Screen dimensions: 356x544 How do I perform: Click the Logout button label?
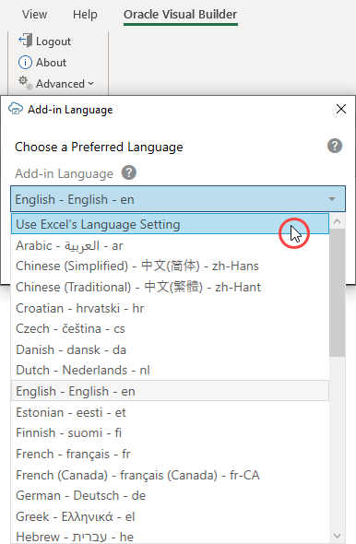pos(53,41)
